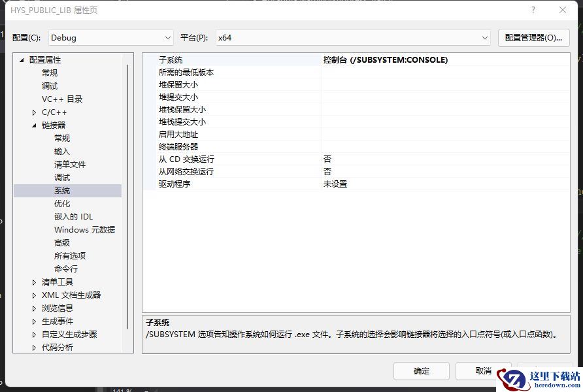Viewport: 583px width, 392px height.
Task: Collapse the 配置属性 tree node
Action: click(22, 60)
